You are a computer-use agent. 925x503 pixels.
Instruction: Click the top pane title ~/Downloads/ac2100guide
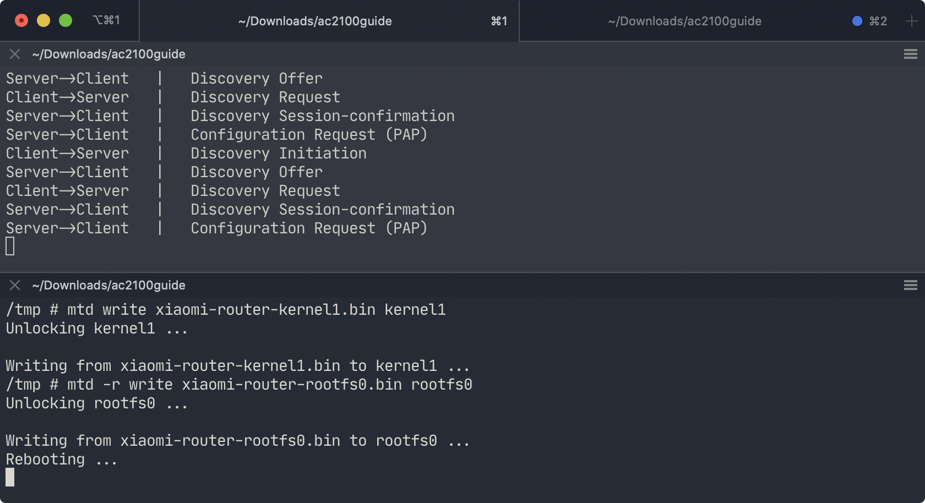pos(109,54)
